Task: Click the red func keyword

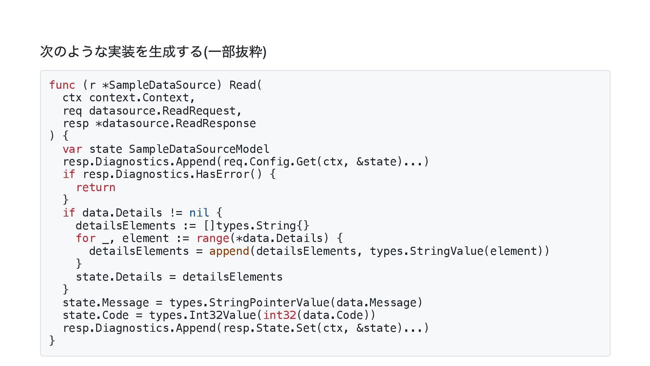Action: point(62,85)
